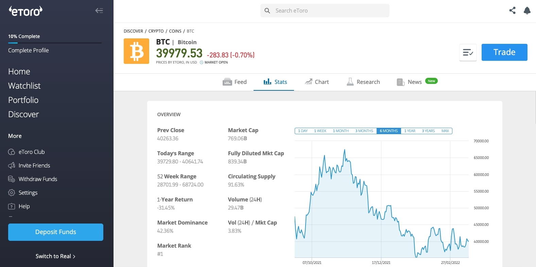The image size is (536, 267).
Task: Click the market open clock icon
Action: click(202, 63)
